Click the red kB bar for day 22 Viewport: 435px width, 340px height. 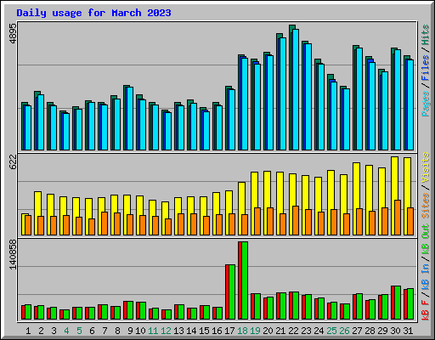[291, 305]
